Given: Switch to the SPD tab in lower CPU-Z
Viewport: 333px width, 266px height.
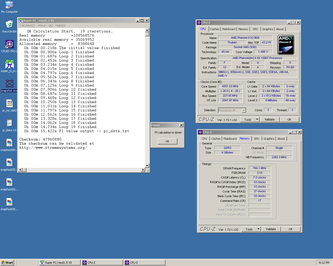Looking at the screenshot, I should point(256,139).
